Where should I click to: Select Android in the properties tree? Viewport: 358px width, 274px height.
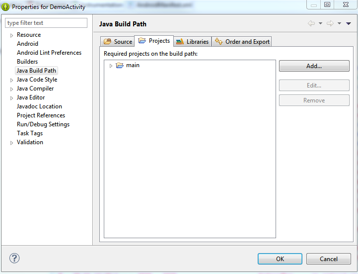(x=27, y=44)
